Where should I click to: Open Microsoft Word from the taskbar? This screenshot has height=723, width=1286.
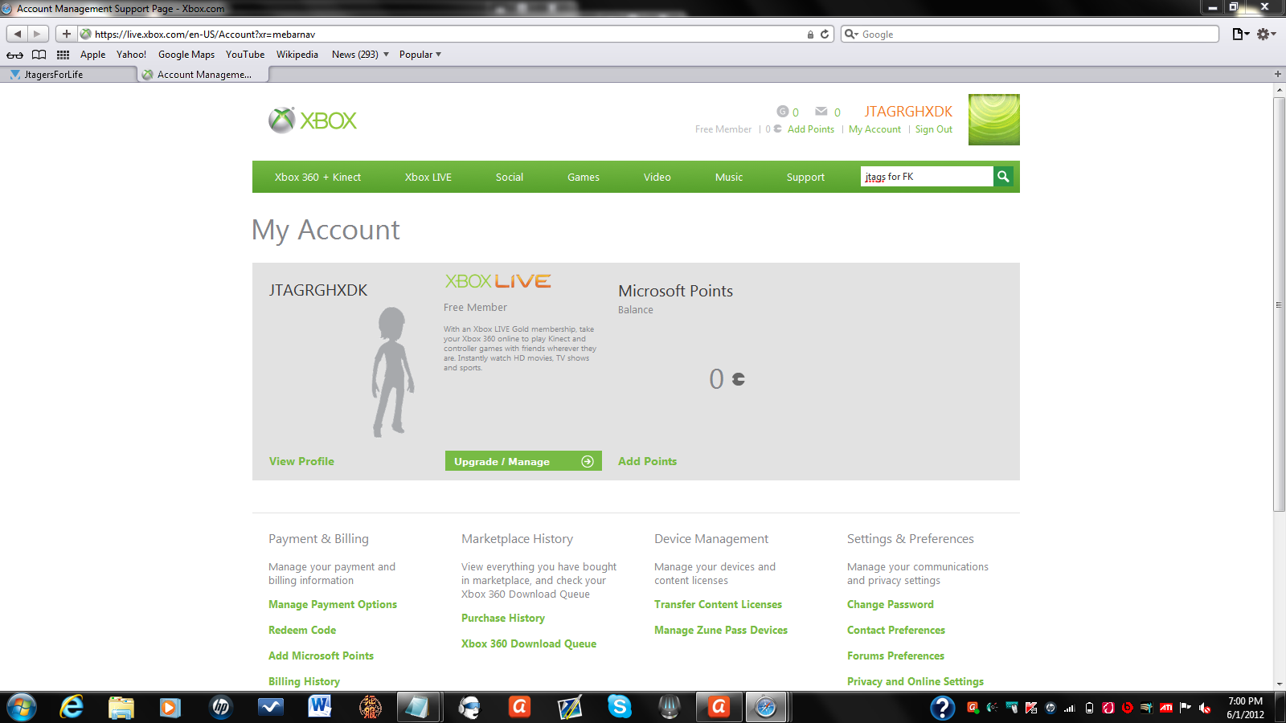320,707
